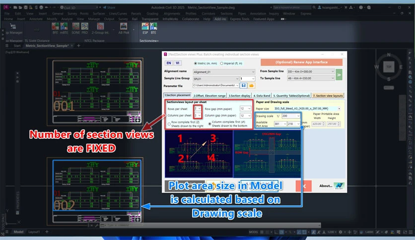Open the 4. Data Band tab
415x240 pixels.
pos(262,96)
